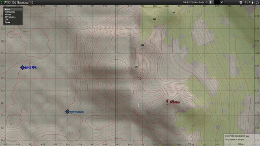260x146 pixels.
Task: Toggle map textures layers icon
Action: coord(241,2)
